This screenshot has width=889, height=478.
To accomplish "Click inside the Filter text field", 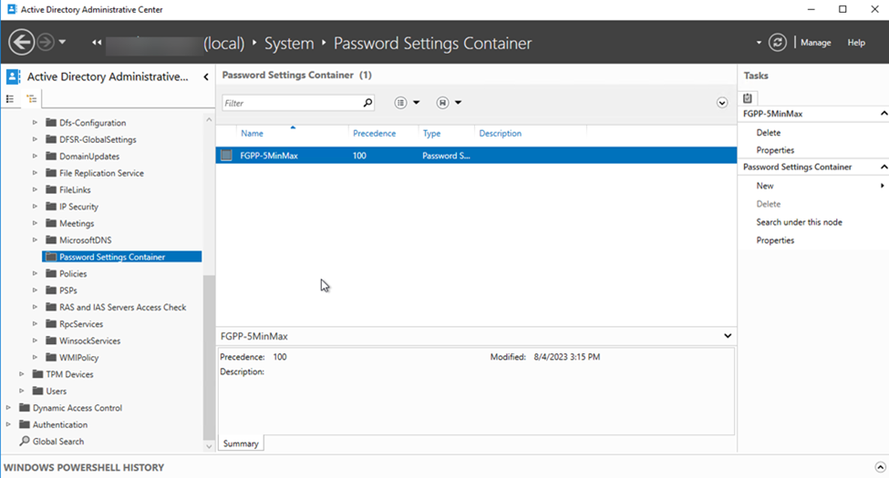I will click(x=292, y=103).
